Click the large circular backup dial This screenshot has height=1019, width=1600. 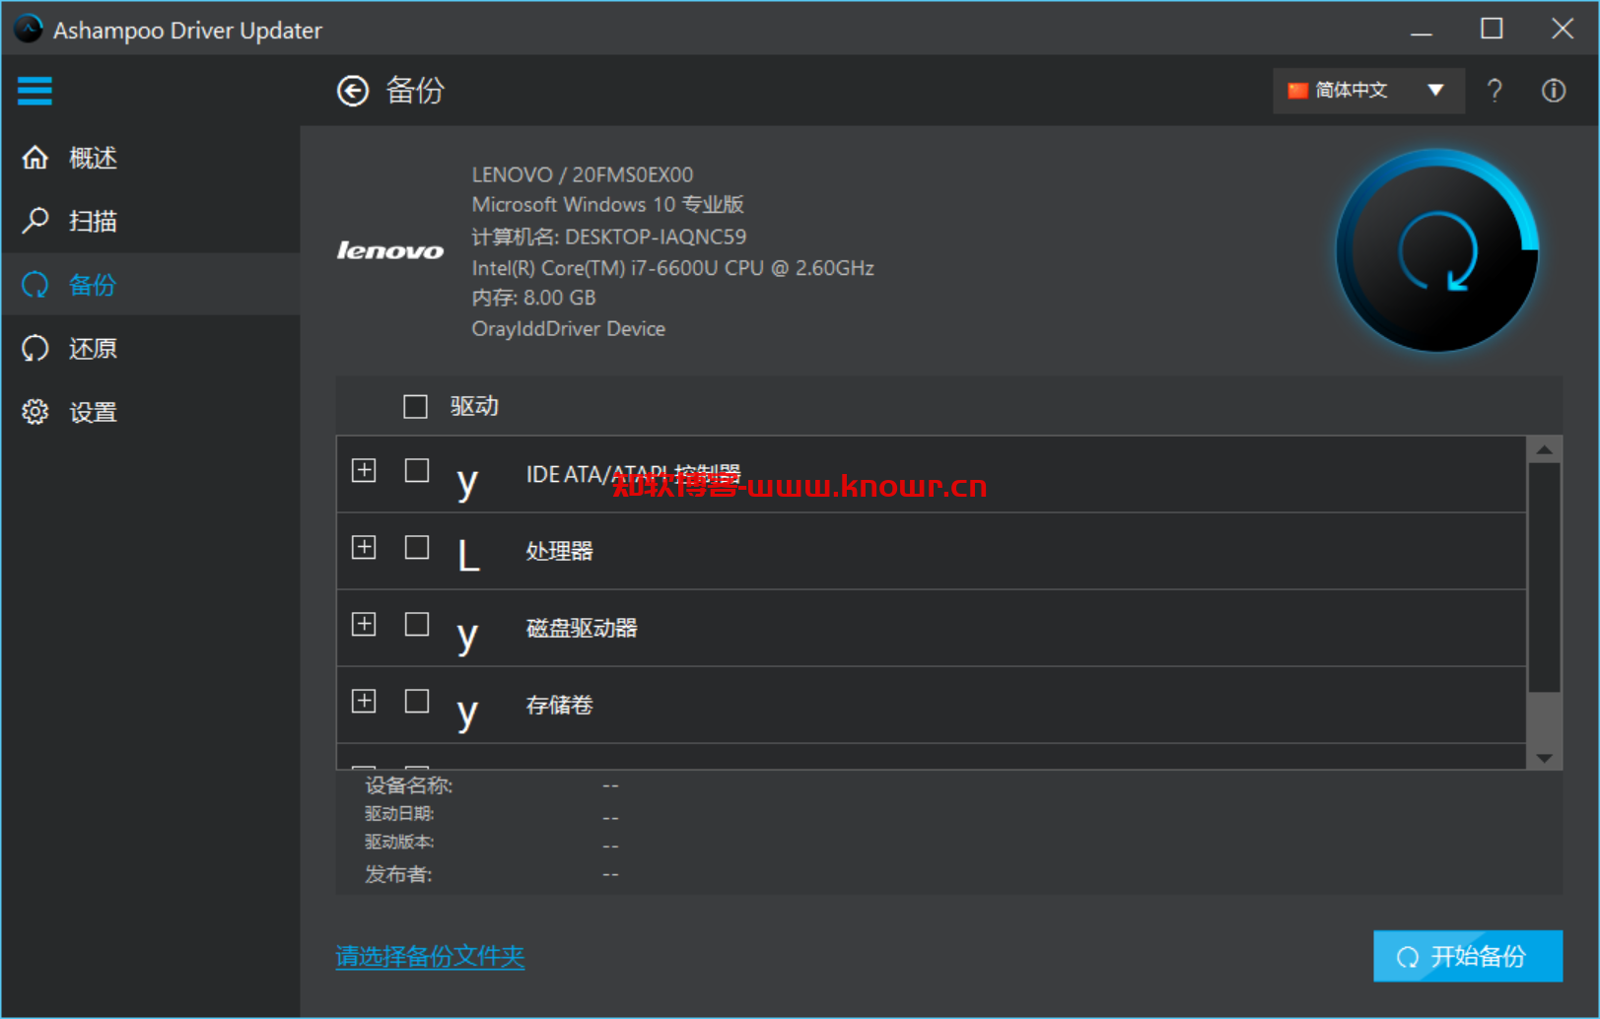(x=1437, y=250)
